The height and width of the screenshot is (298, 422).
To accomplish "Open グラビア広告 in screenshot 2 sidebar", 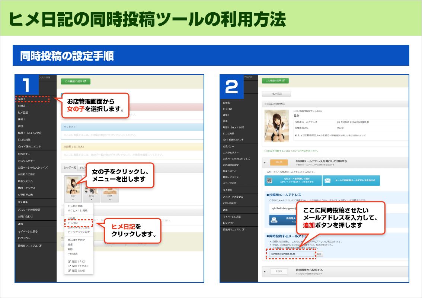I will 230,183.
